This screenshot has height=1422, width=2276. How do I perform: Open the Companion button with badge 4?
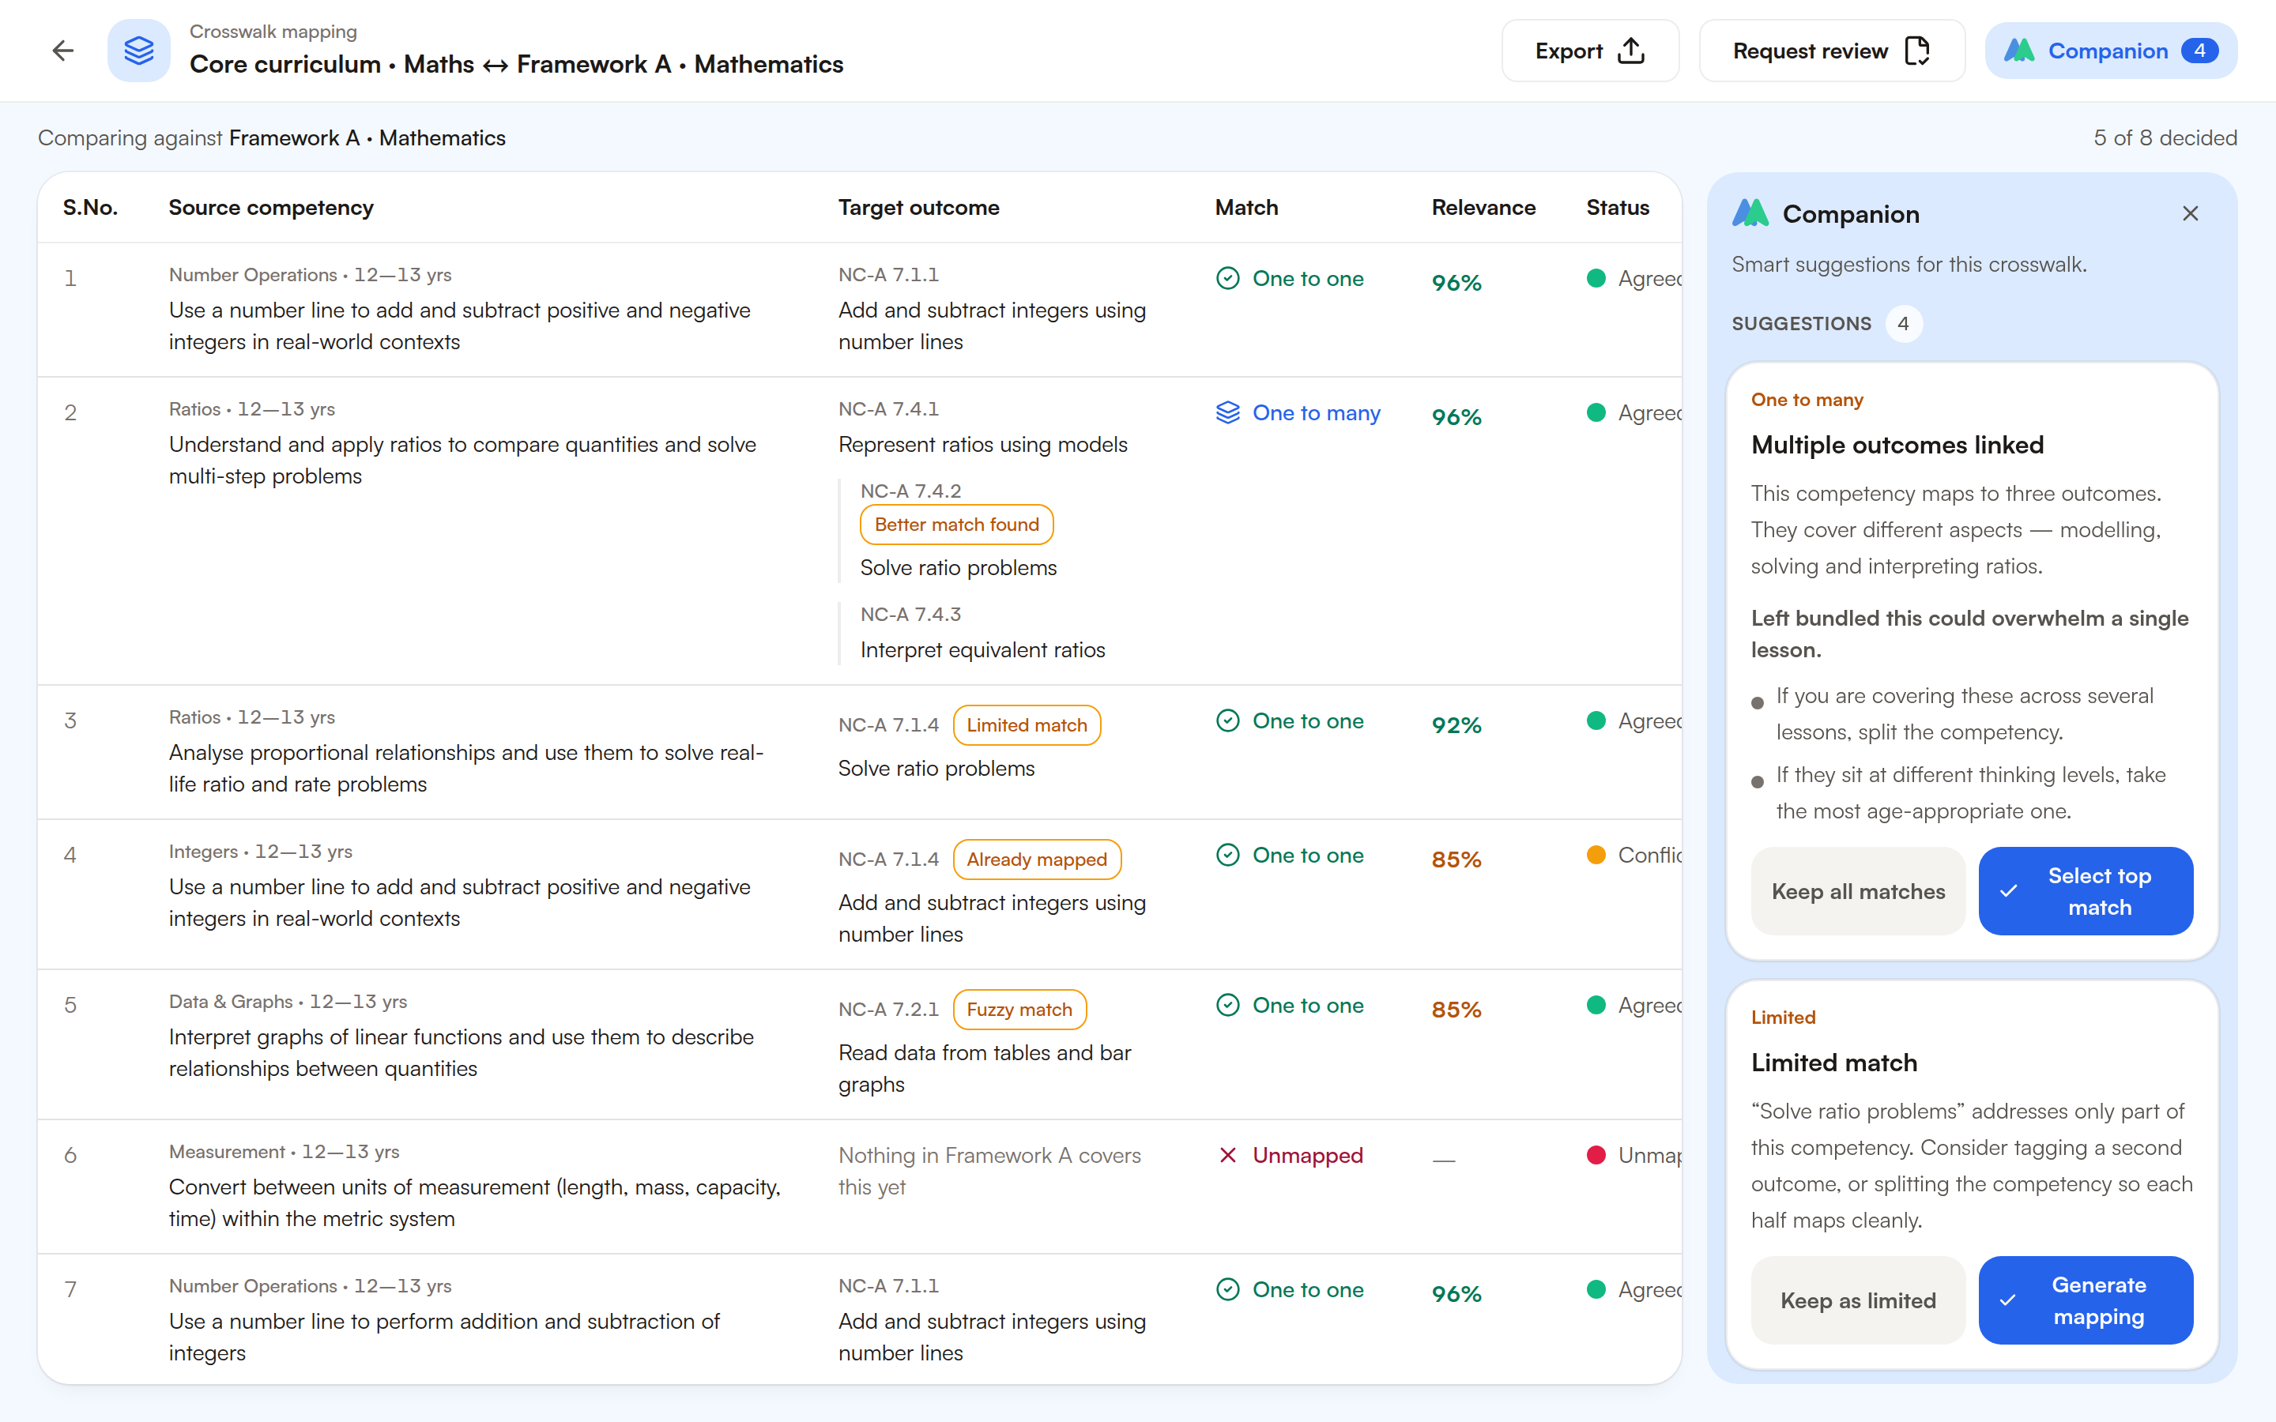click(2111, 51)
